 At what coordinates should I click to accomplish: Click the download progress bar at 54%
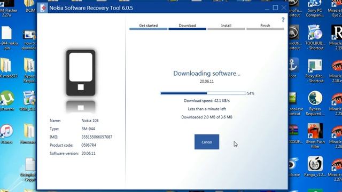pyautogui.click(x=203, y=93)
